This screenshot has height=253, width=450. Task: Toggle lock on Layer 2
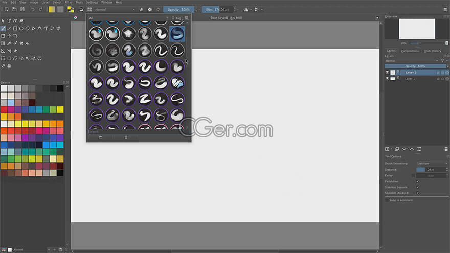[x=438, y=72]
